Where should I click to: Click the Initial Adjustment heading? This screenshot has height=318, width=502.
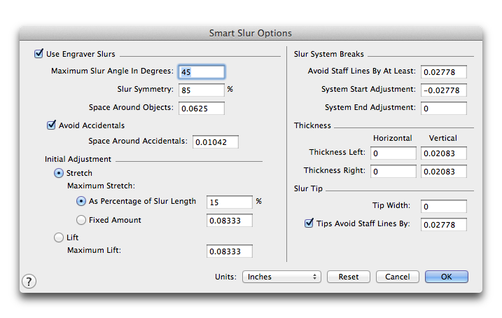coord(78,159)
